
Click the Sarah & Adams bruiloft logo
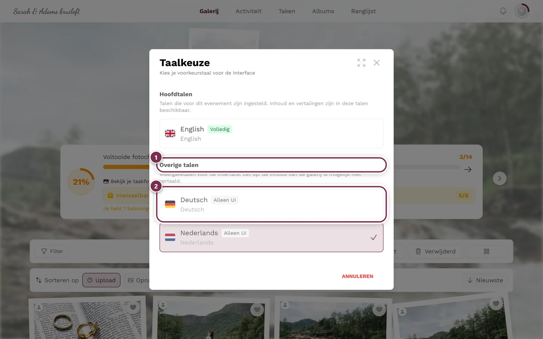pos(47,11)
